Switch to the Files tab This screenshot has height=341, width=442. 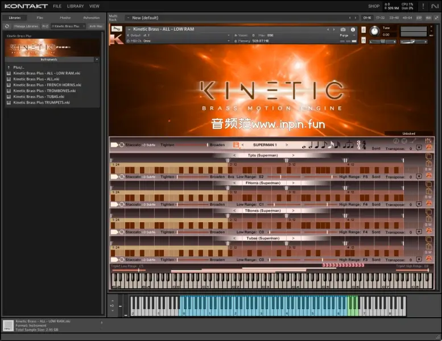click(x=40, y=18)
